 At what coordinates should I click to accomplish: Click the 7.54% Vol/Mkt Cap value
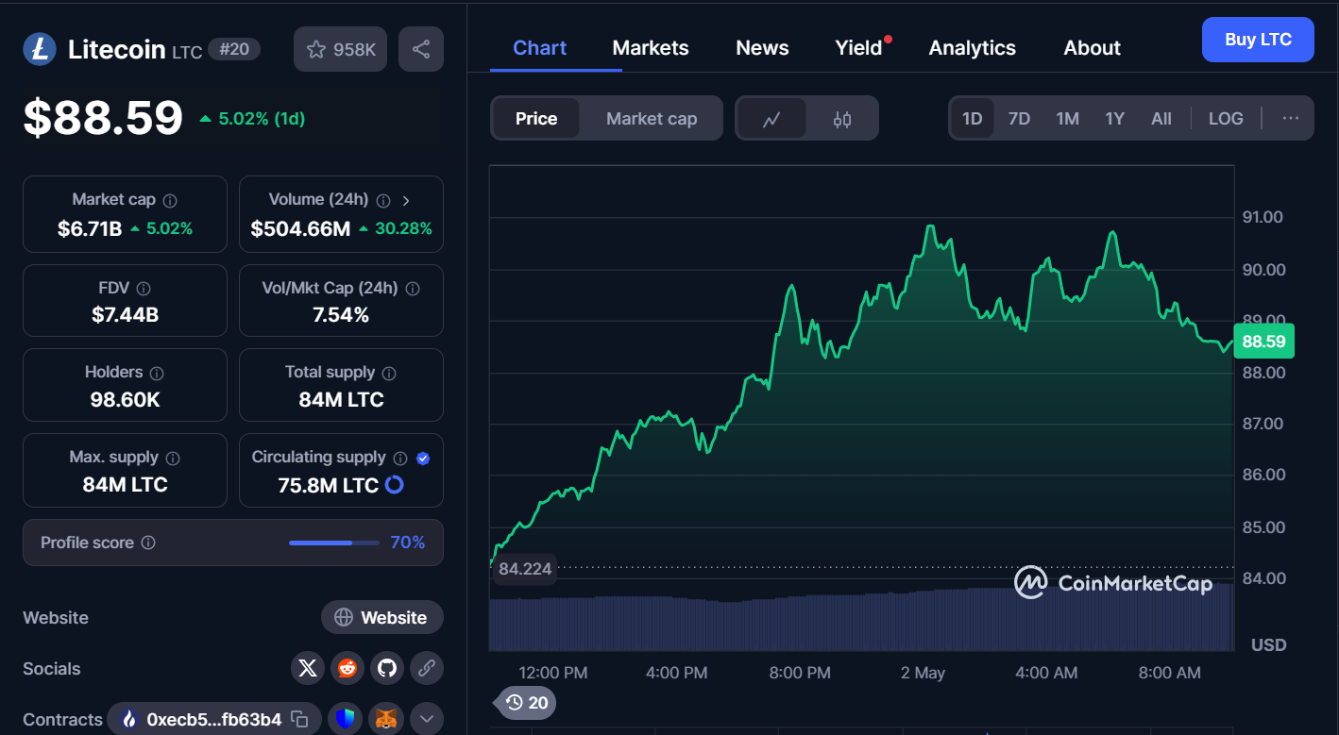[341, 315]
